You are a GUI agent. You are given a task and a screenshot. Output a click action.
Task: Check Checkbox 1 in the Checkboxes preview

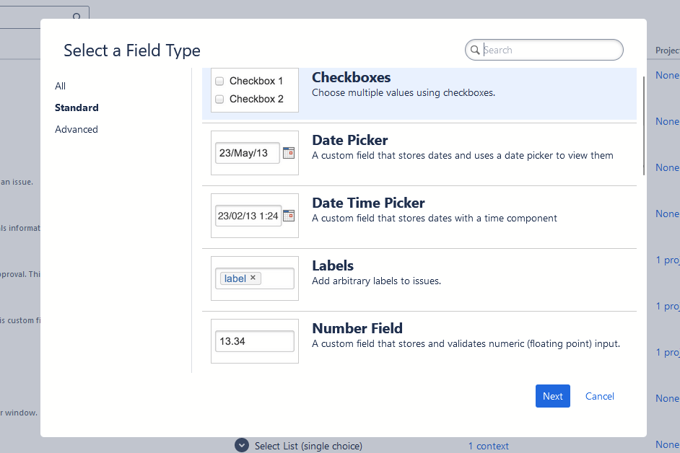(219, 81)
